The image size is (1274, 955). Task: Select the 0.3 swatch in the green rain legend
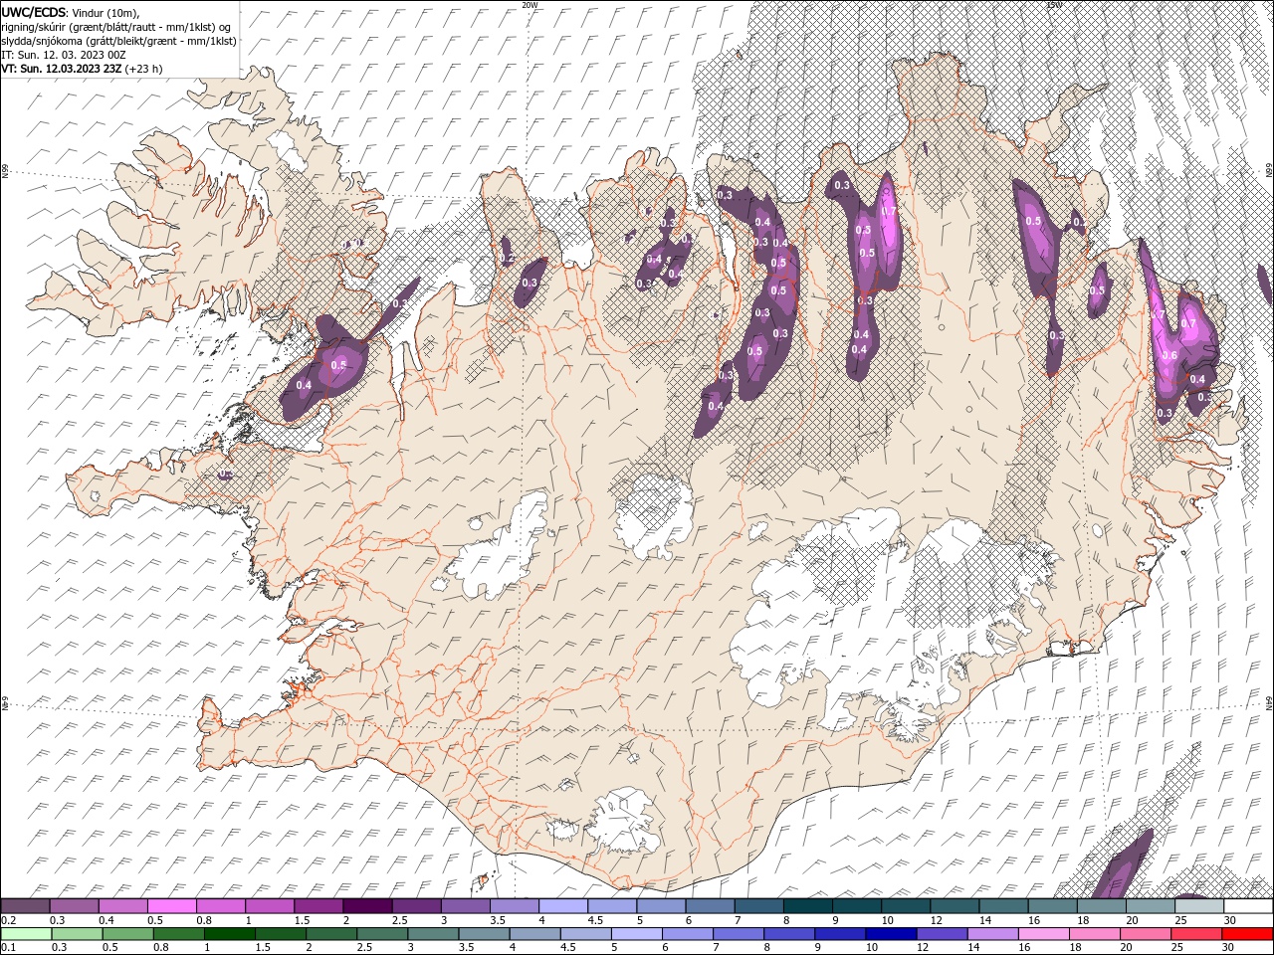pyautogui.click(x=77, y=934)
